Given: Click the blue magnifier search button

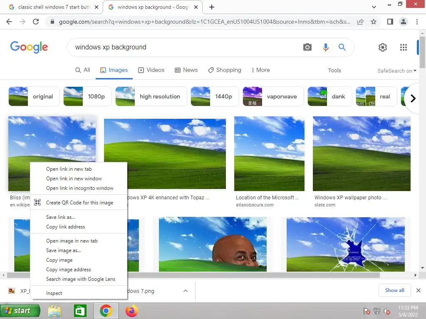Looking at the screenshot, I should click(x=342, y=47).
